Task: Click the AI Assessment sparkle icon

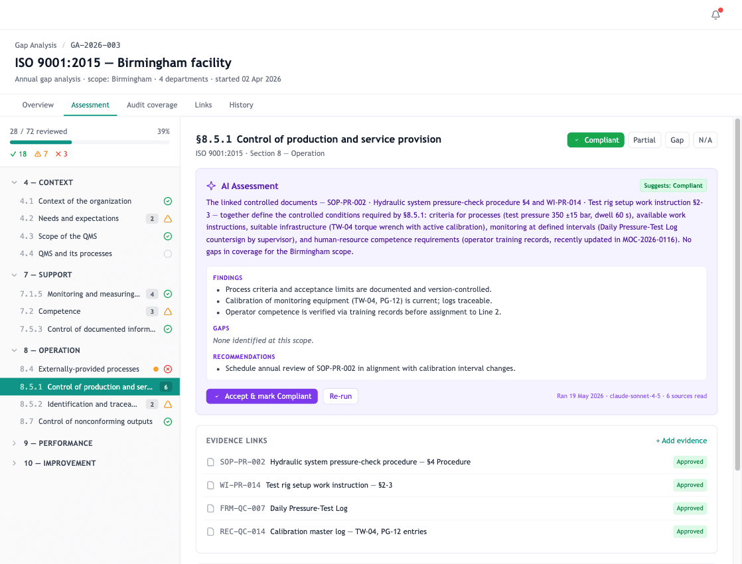Action: coord(211,186)
